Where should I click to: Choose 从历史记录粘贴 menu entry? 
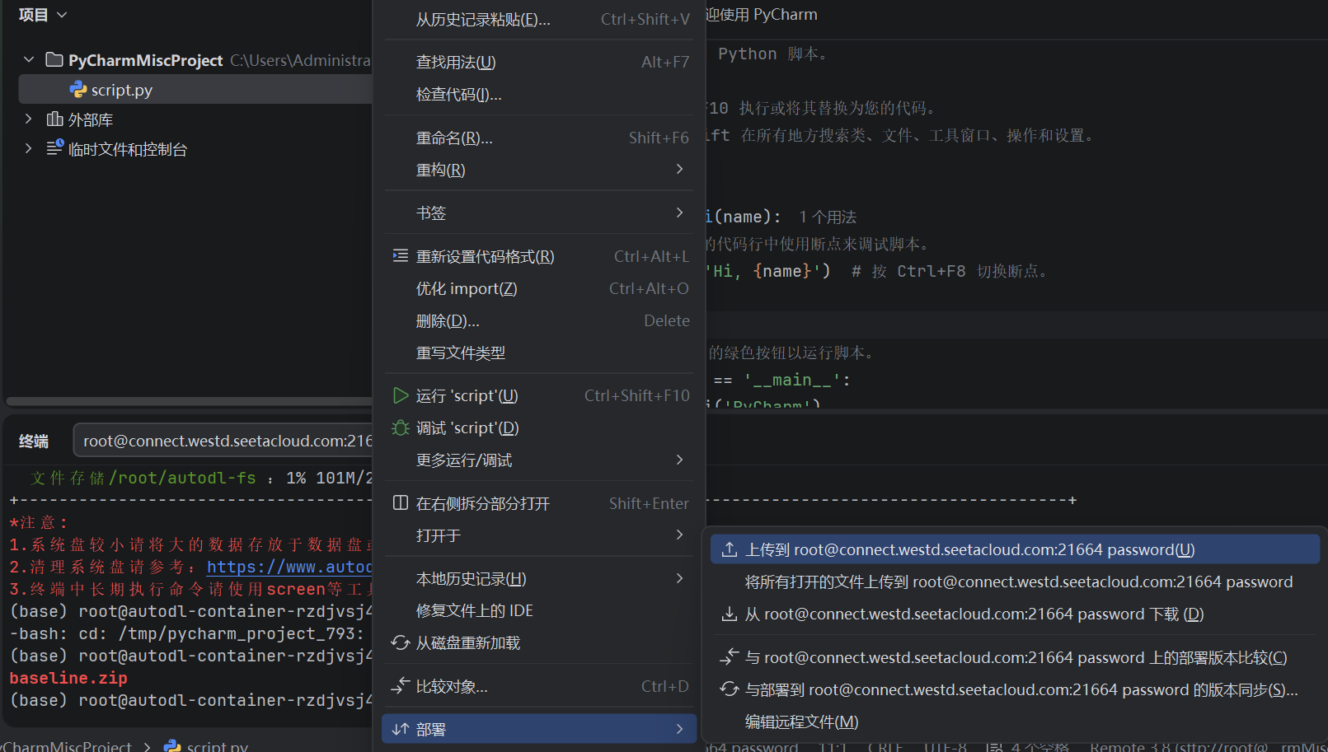pyautogui.click(x=539, y=19)
